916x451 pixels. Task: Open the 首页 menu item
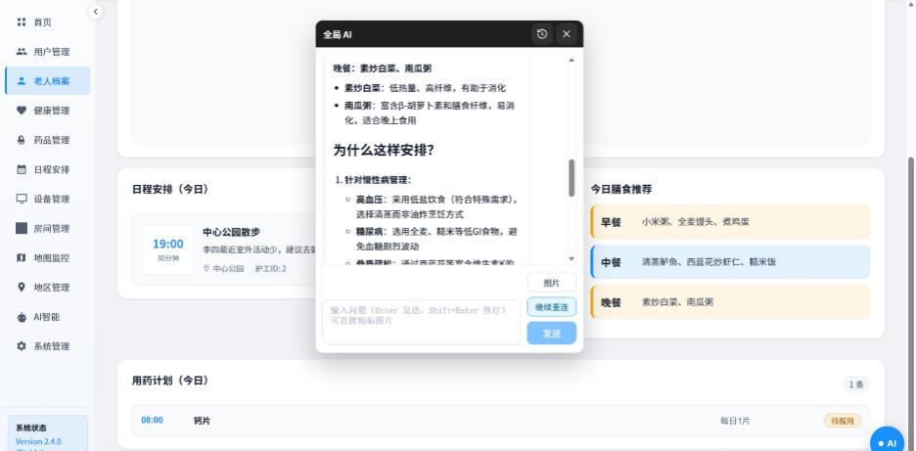tap(48, 23)
